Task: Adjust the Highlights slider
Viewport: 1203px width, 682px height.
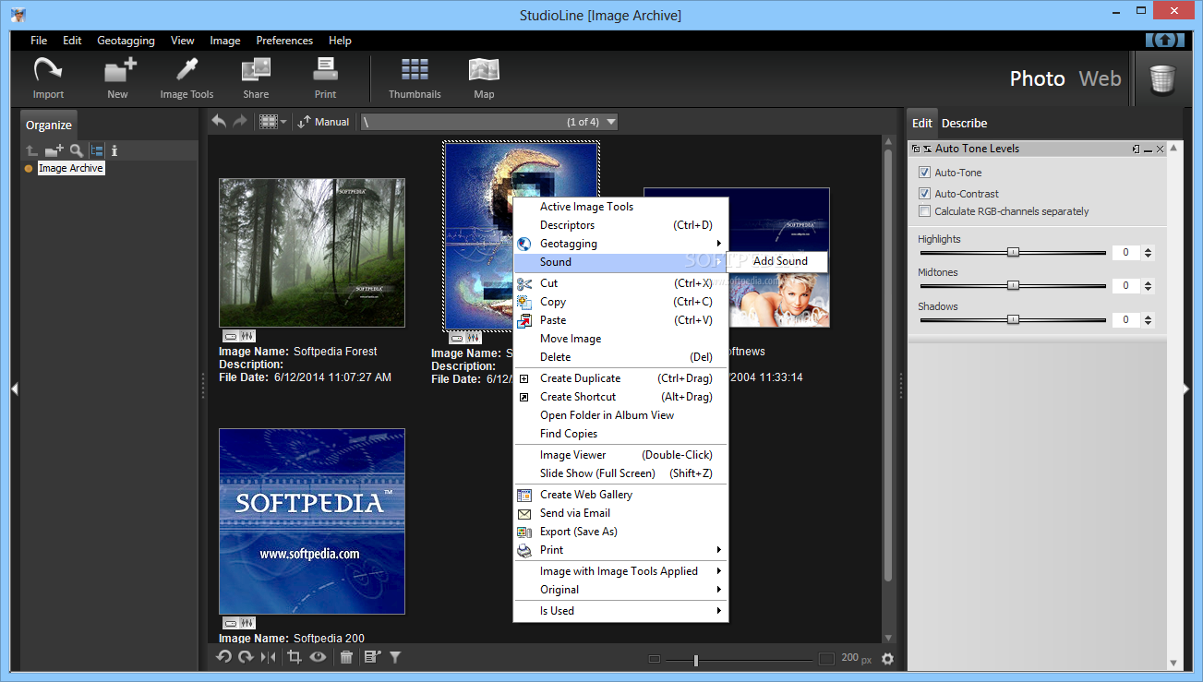Action: (x=1013, y=252)
